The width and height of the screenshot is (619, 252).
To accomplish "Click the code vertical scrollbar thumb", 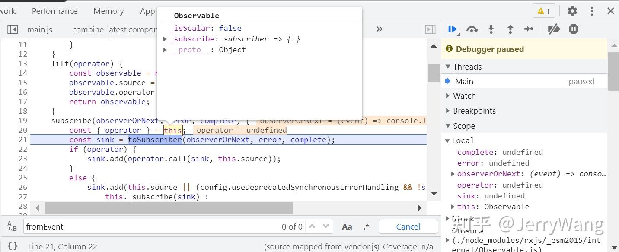I will coord(434,73).
